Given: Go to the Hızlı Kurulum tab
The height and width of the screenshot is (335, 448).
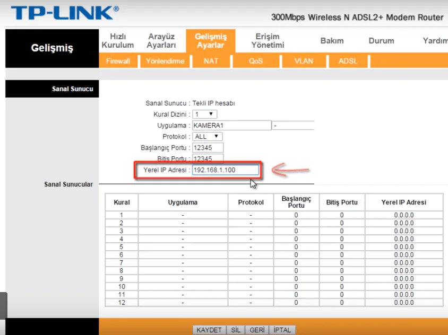Looking at the screenshot, I should coord(117,41).
